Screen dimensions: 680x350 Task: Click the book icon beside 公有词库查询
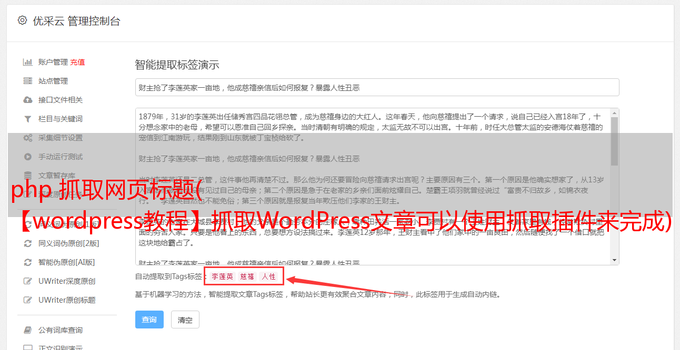28,330
